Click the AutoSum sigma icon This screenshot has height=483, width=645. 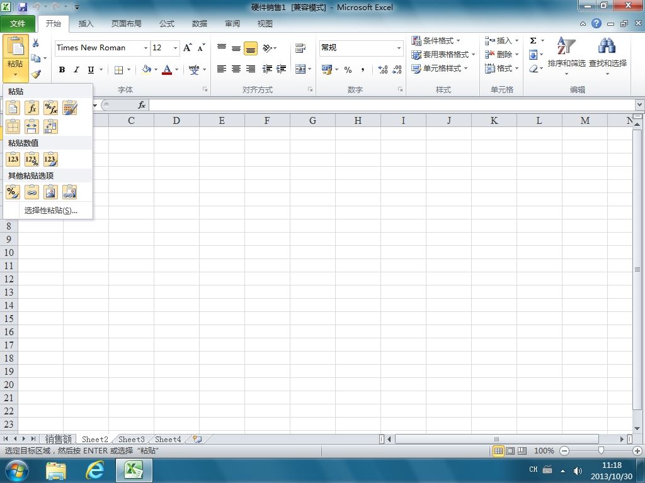pyautogui.click(x=533, y=40)
